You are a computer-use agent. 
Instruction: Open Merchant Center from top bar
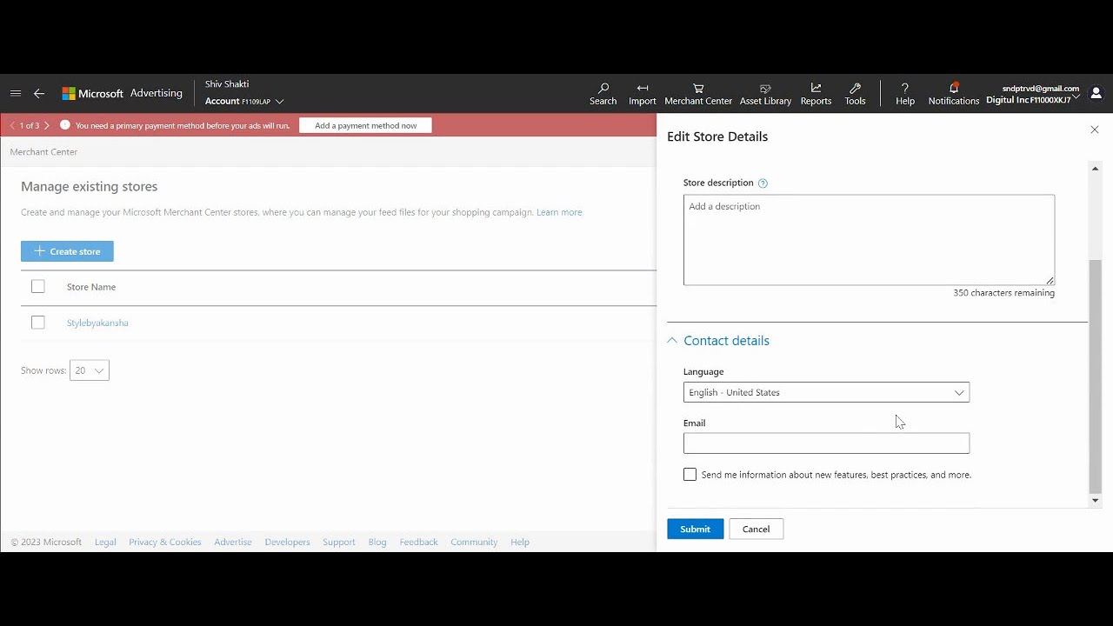698,94
